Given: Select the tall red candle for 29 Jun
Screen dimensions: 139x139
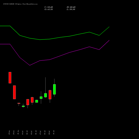Looking at the screenshot, I should click(x=14, y=92).
